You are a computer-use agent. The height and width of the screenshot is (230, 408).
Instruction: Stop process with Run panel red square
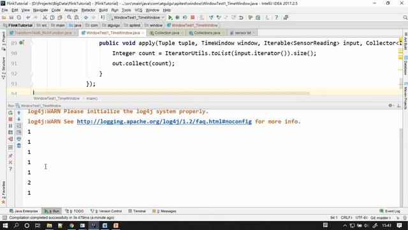pos(10,119)
